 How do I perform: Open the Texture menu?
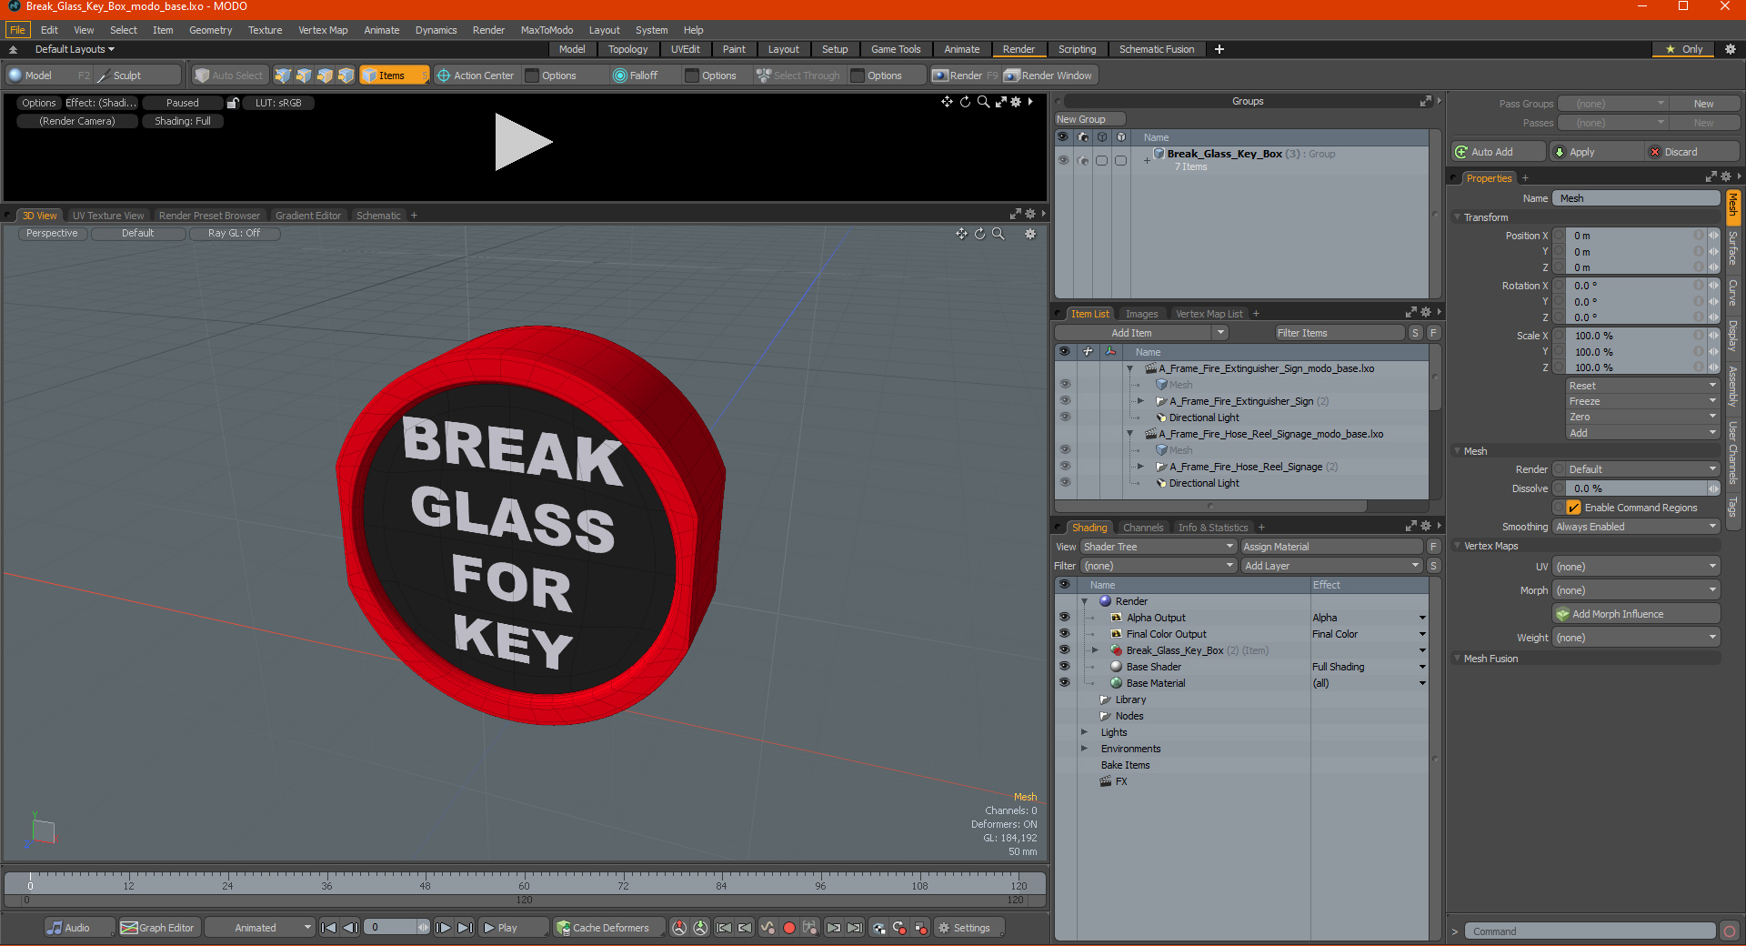(265, 30)
